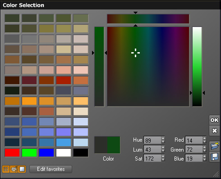This screenshot has width=221, height=179.
Task: Pick the sky blue swatch
Action: 64,143
